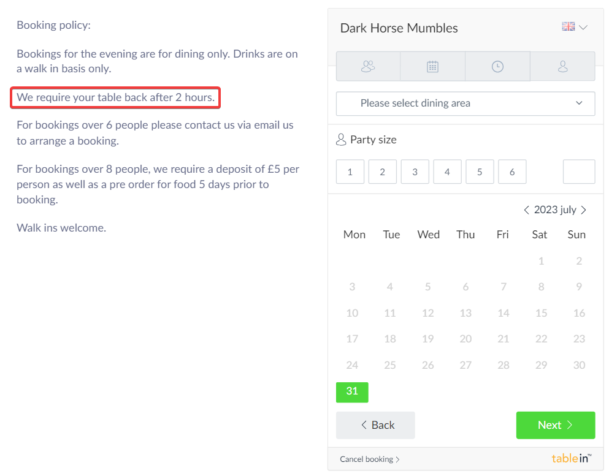
Task: Click the Back button
Action: point(375,425)
